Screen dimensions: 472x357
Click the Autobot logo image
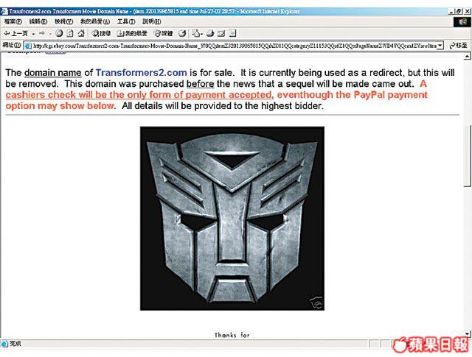[x=232, y=219]
